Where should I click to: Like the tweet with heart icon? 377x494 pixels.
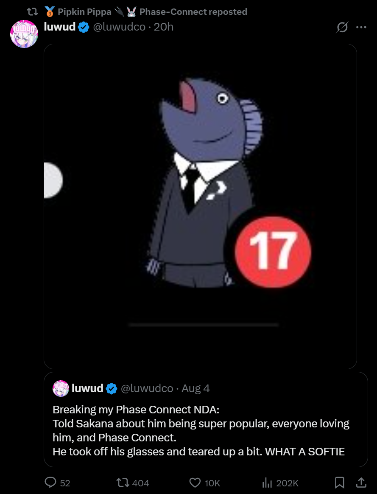coord(195,483)
